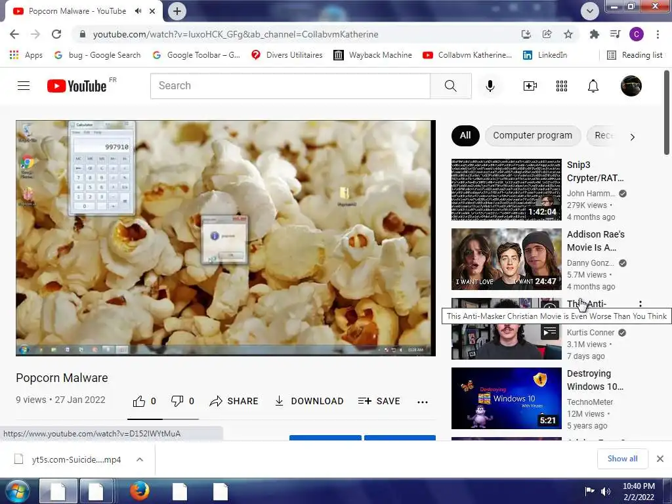Expand options for yt5s.com-Suicide download
Image resolution: width=672 pixels, height=504 pixels.
[140, 459]
